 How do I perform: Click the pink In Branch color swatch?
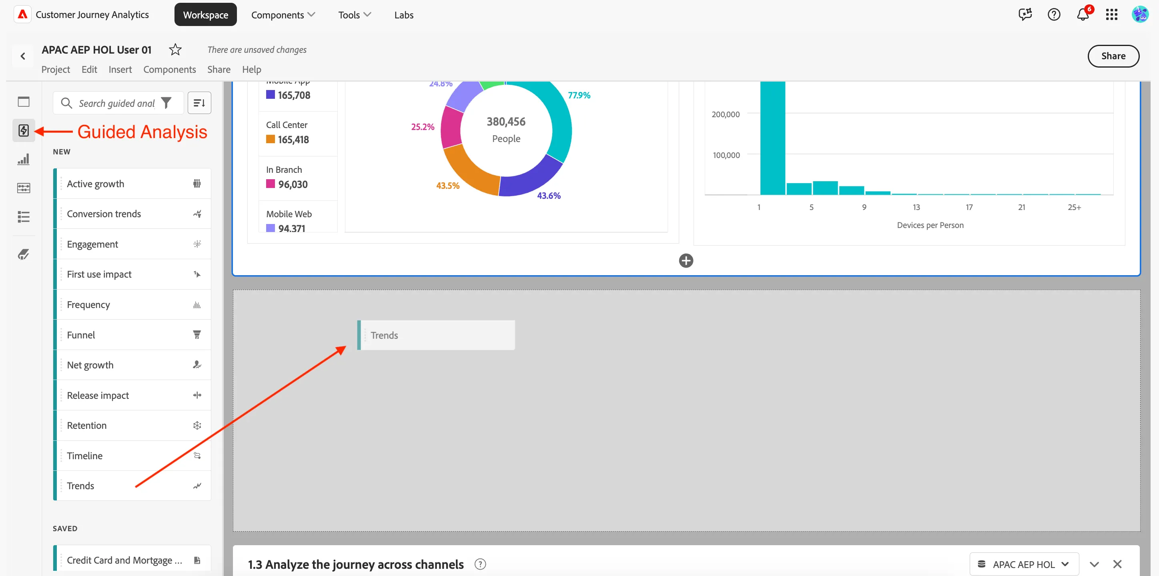tap(271, 184)
